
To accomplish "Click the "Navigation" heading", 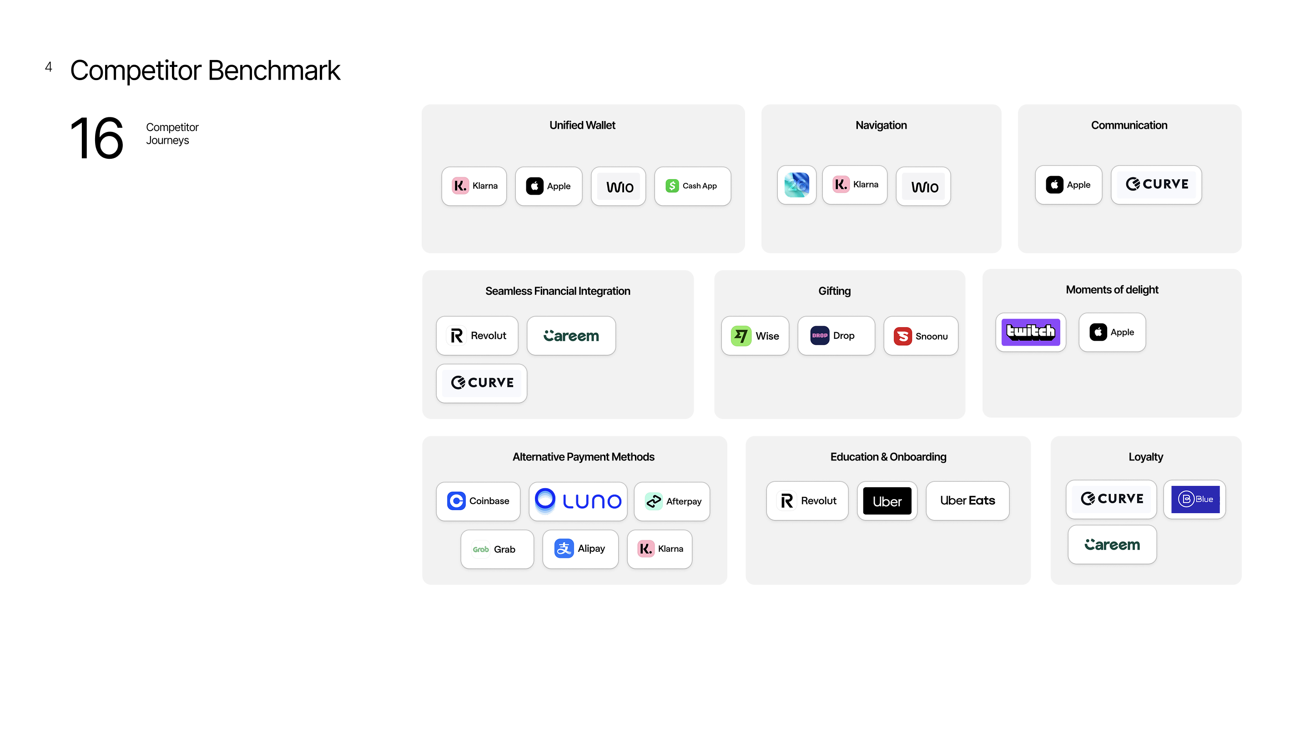I will point(882,125).
